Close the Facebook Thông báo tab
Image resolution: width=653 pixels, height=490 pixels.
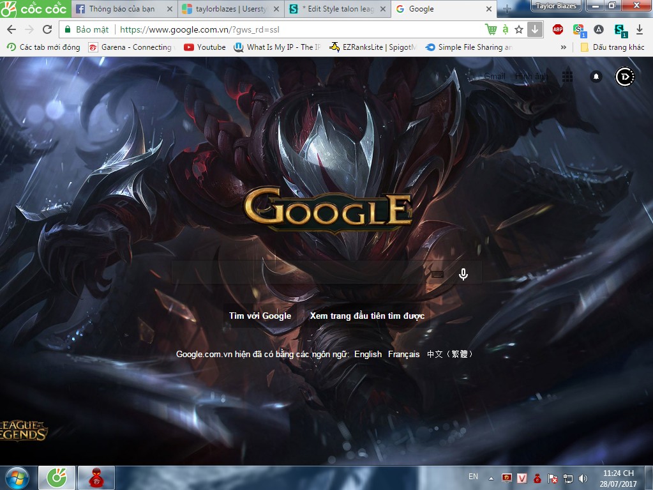coord(170,9)
